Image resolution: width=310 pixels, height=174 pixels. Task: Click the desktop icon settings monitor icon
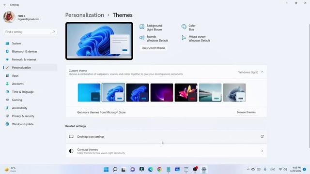pos(71,136)
